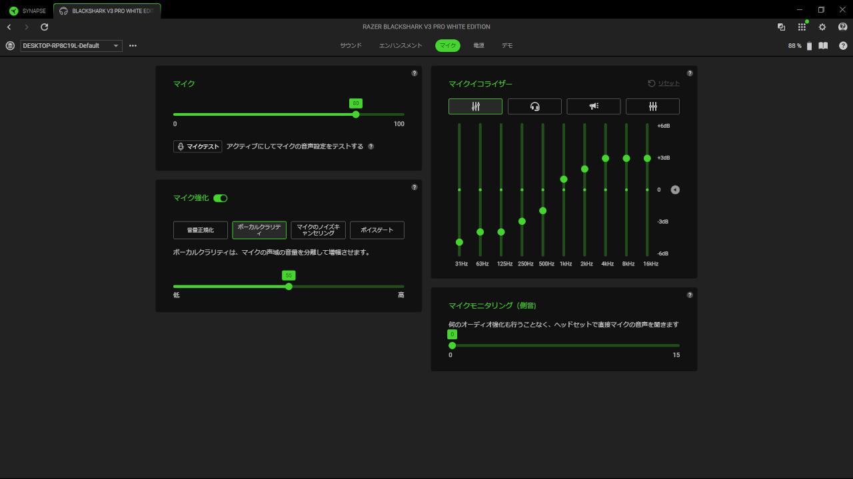Open the apps grid icon
The width and height of the screenshot is (853, 479).
(802, 27)
